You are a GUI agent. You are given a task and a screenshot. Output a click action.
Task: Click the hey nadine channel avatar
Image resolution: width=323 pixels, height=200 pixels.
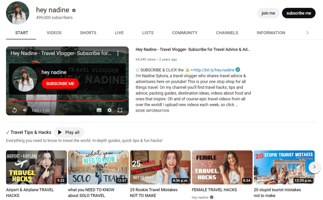(x=18, y=13)
